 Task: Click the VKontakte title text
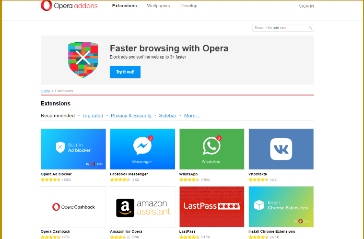point(258,174)
